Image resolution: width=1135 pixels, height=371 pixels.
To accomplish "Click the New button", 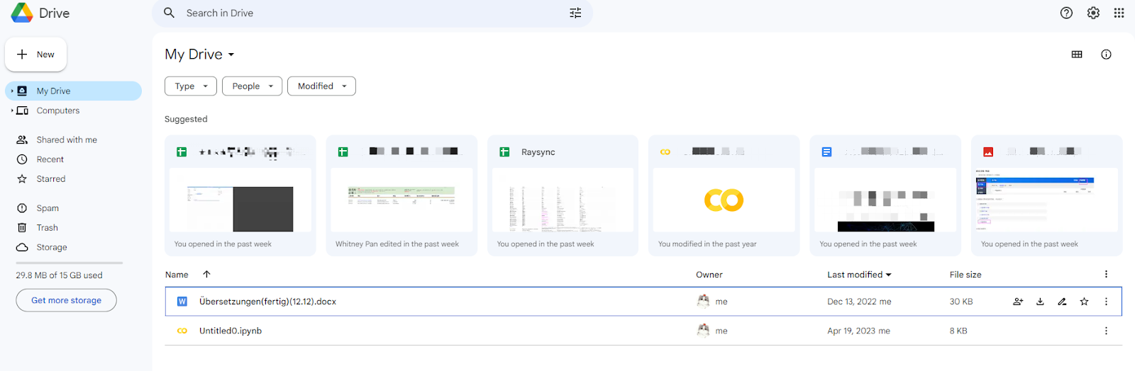I will pos(36,55).
